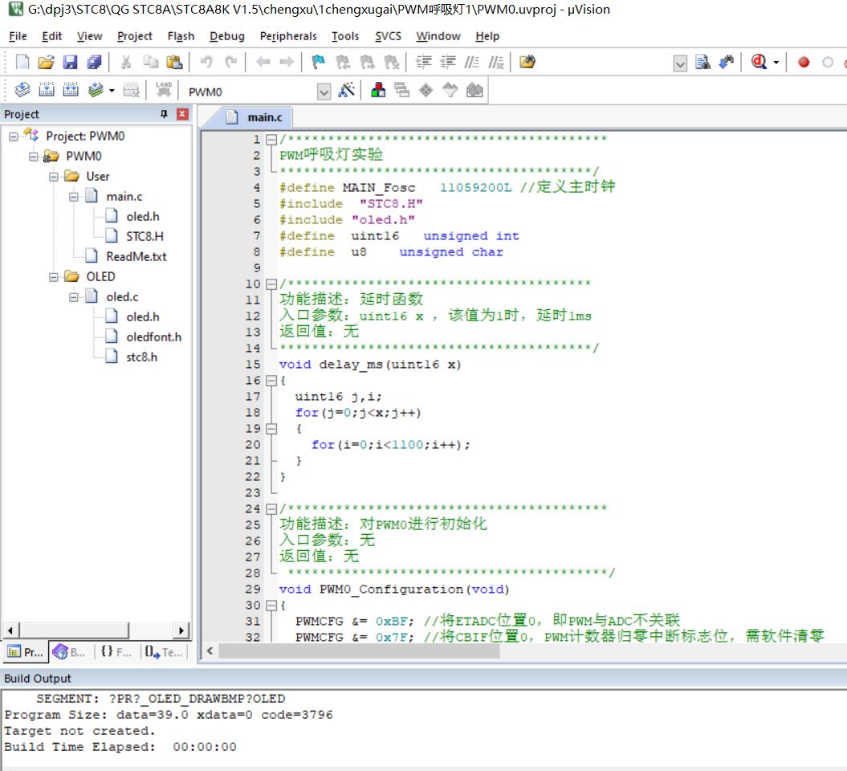Create a new file with New icon
This screenshot has width=847, height=771.
(x=22, y=62)
